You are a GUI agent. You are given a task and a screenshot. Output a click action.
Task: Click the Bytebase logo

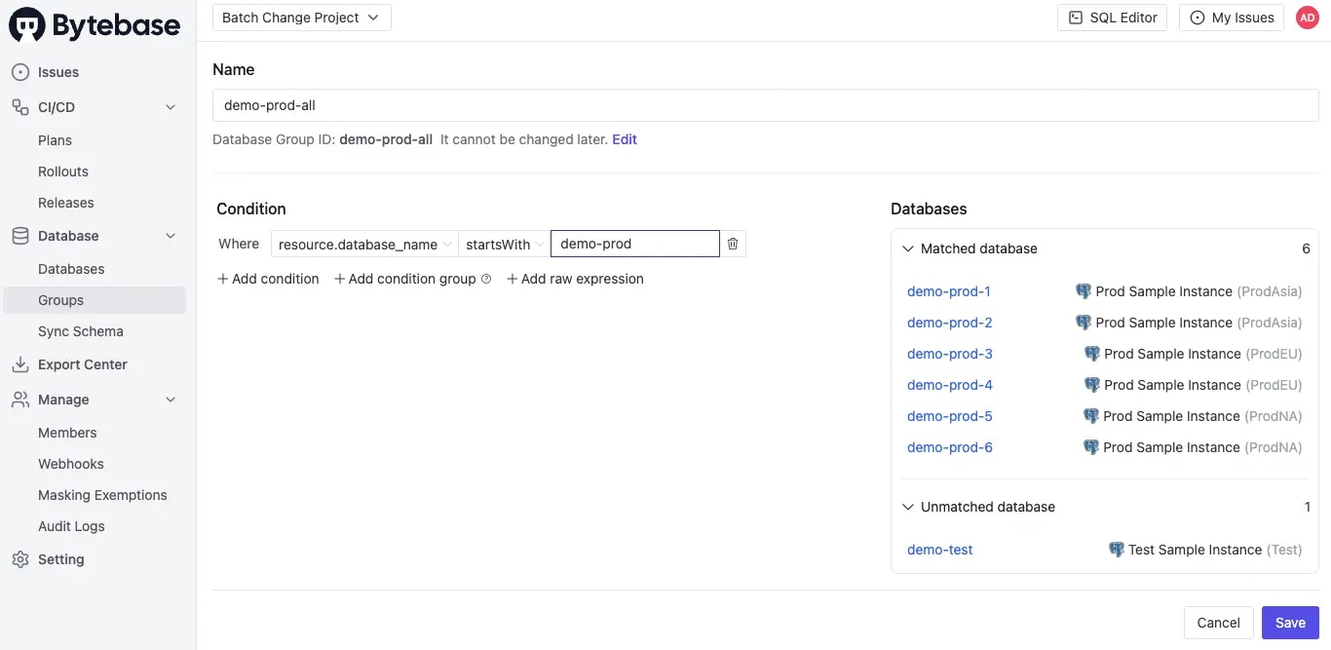pos(27,23)
